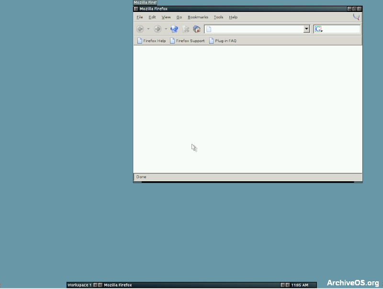Open the Firefox Support bookmark

(187, 41)
